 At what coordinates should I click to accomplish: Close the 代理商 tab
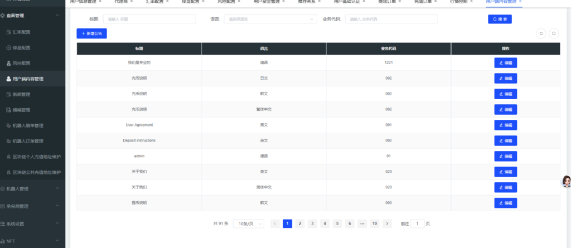pos(132,2)
